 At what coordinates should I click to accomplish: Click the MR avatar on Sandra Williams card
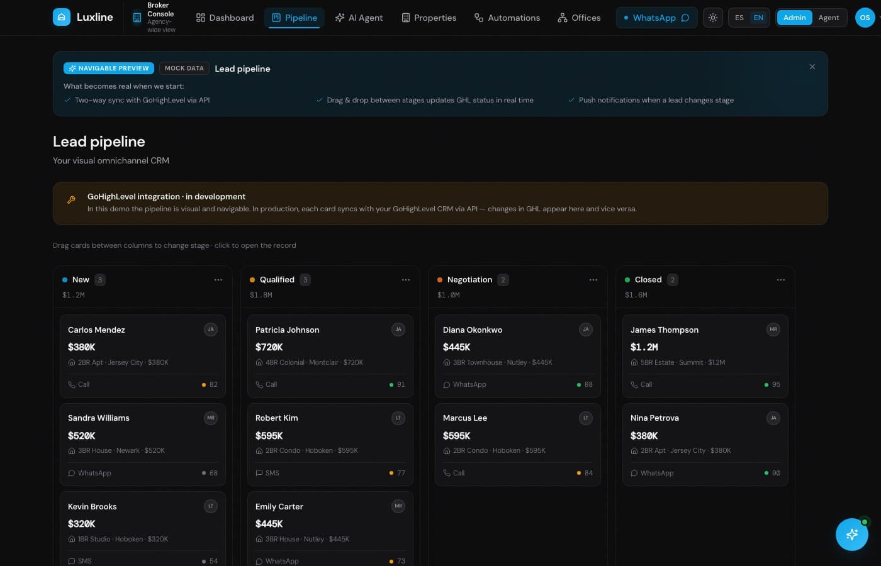211,418
